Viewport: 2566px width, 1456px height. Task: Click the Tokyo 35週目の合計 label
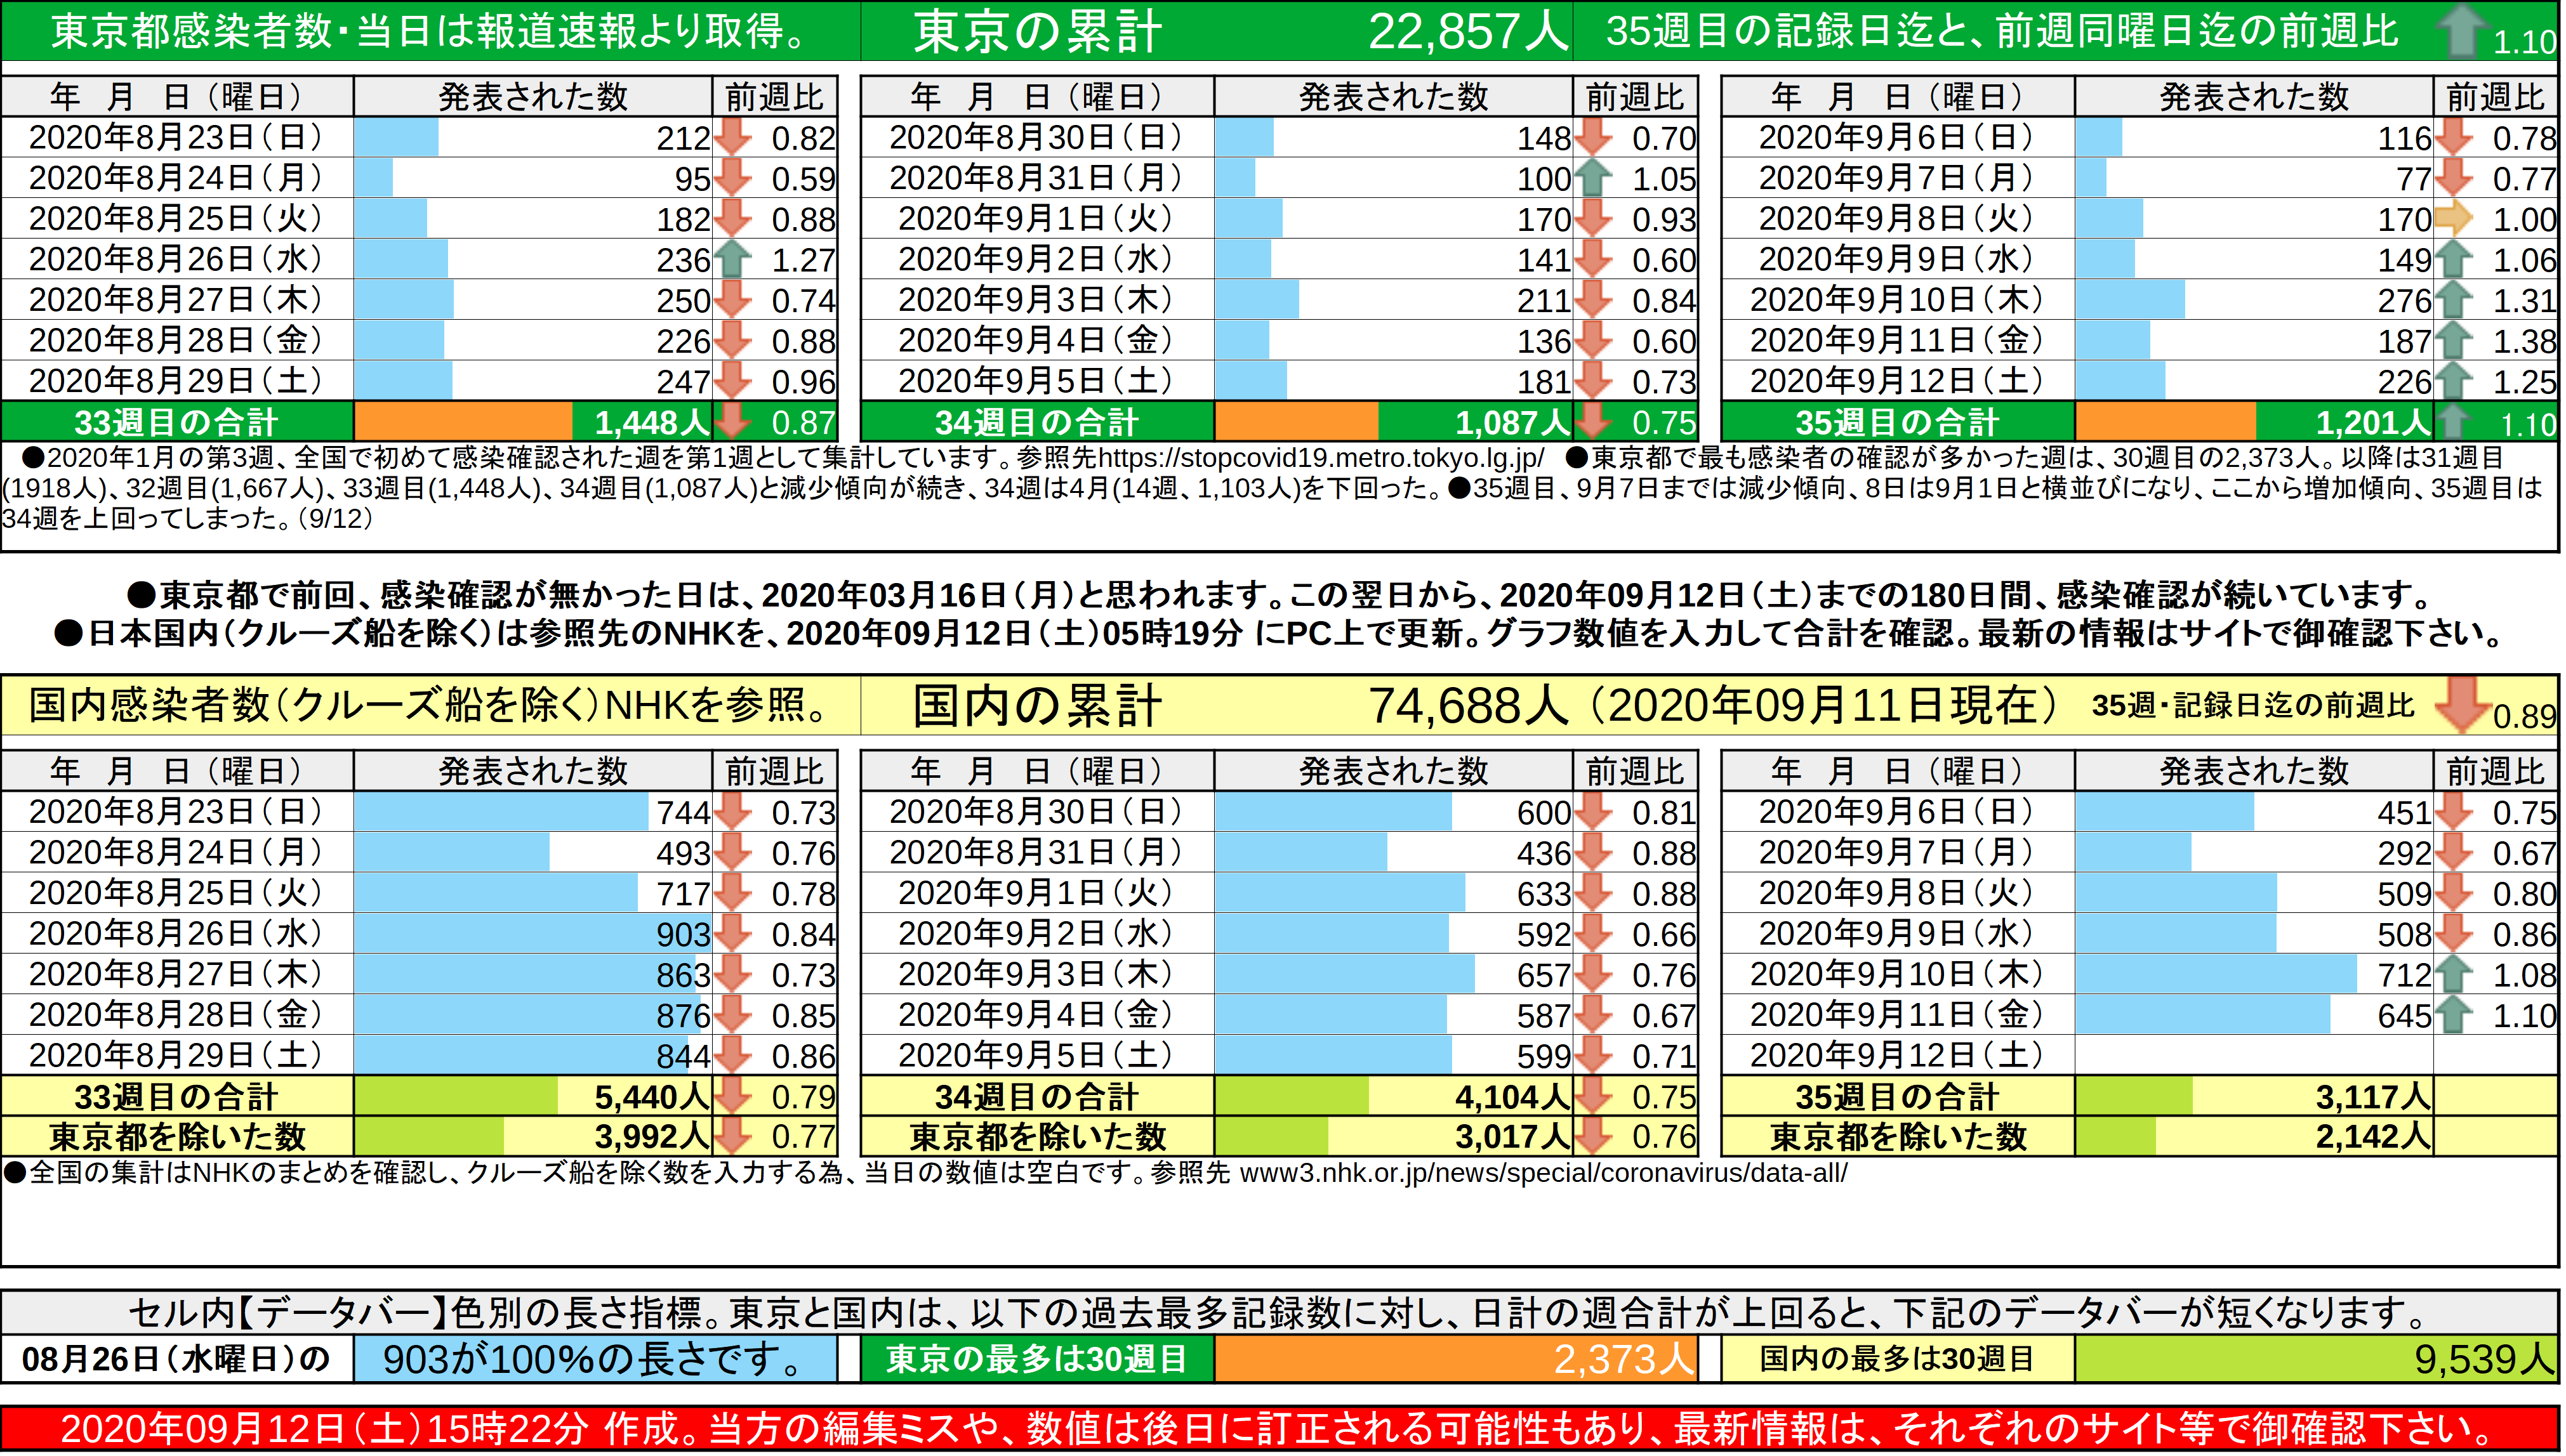pyautogui.click(x=1897, y=422)
